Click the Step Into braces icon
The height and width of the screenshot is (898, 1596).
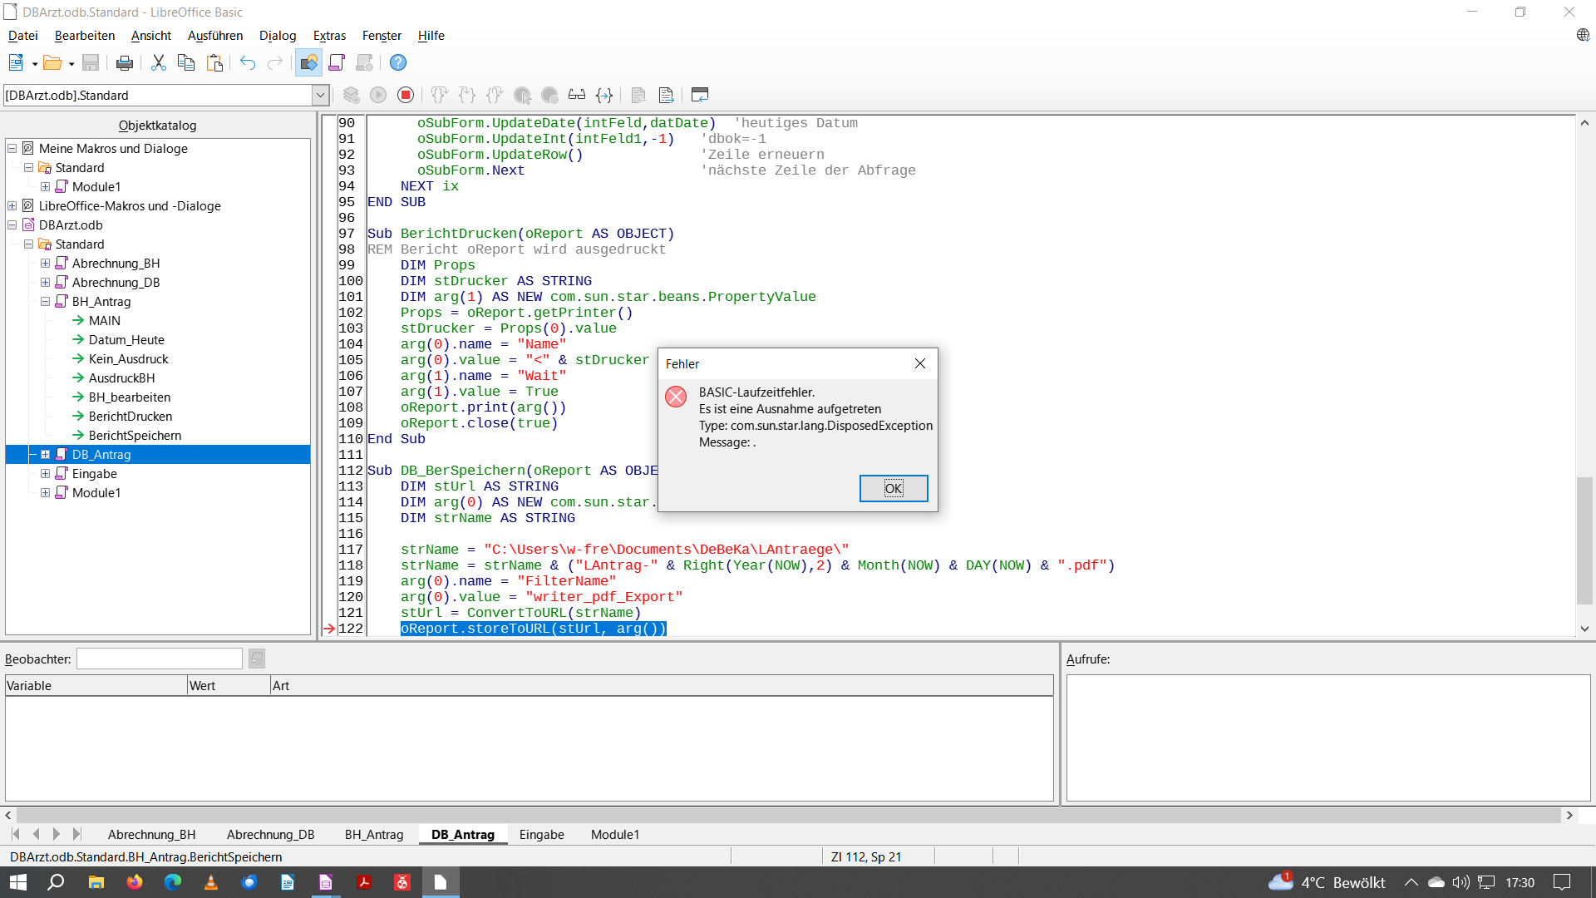(x=467, y=95)
